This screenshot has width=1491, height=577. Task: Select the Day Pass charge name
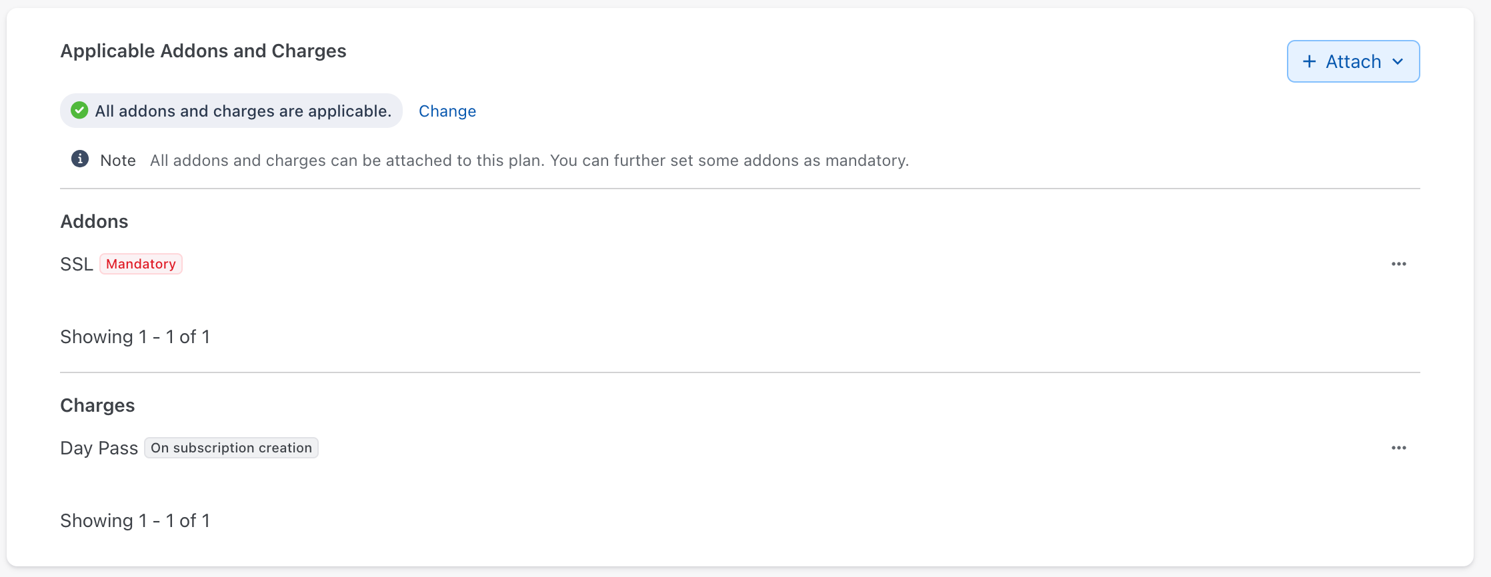pyautogui.click(x=99, y=448)
